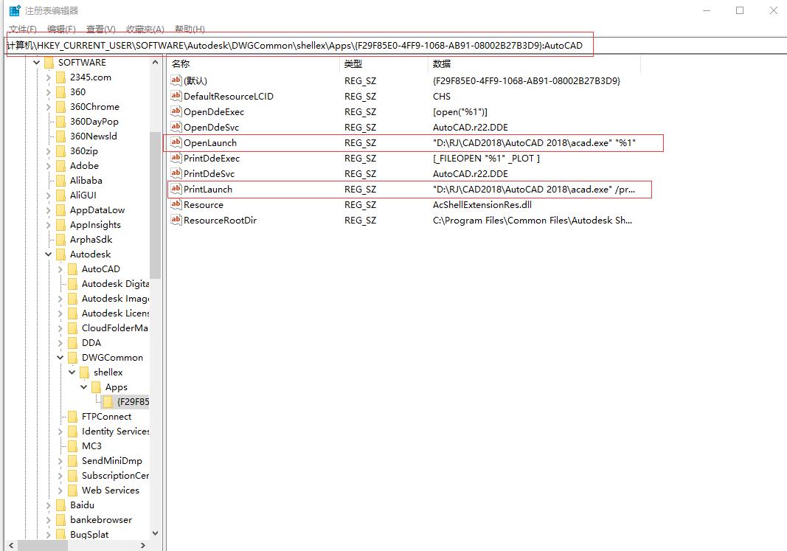Select the OpenDdeExec value icon
The width and height of the screenshot is (787, 551).
pyautogui.click(x=176, y=112)
